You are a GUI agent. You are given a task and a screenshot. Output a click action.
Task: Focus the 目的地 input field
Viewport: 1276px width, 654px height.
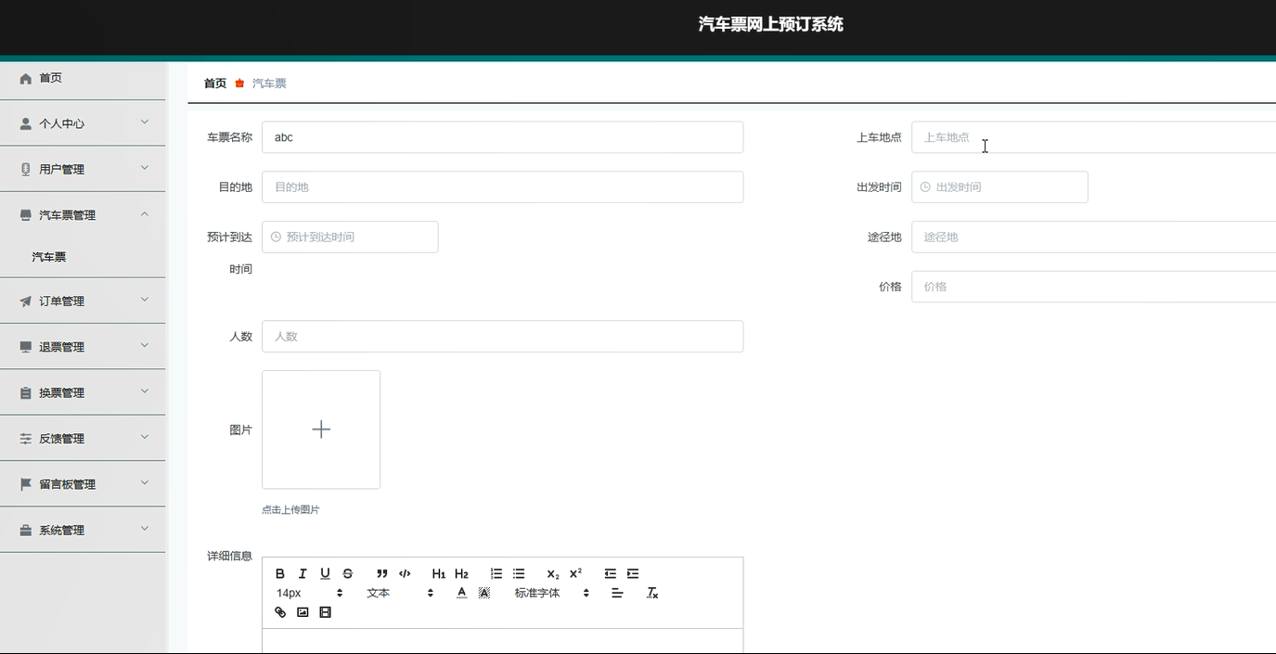(x=502, y=186)
